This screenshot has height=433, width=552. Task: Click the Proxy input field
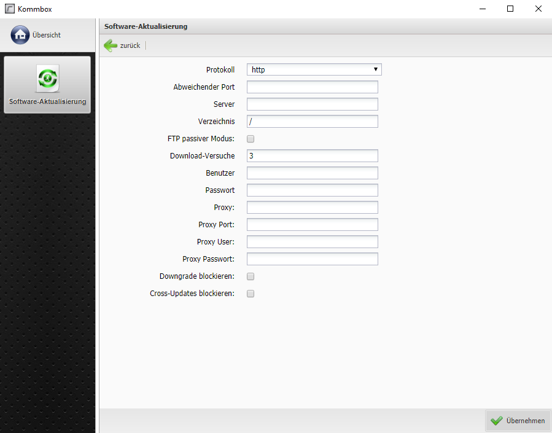click(x=312, y=208)
